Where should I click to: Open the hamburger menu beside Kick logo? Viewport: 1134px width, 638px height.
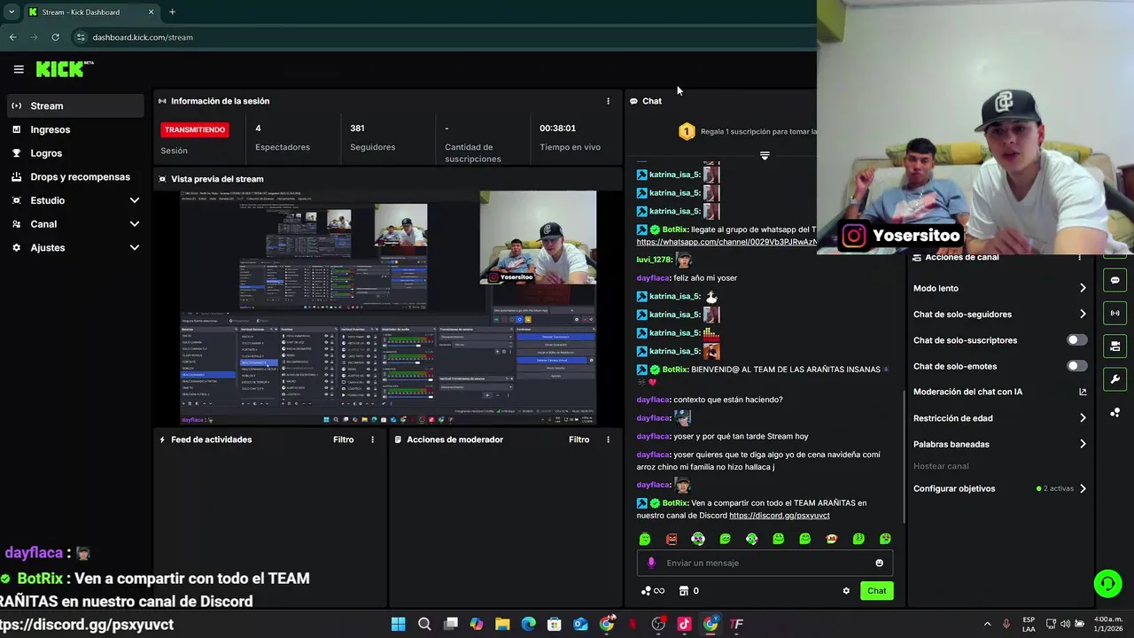tap(19, 69)
